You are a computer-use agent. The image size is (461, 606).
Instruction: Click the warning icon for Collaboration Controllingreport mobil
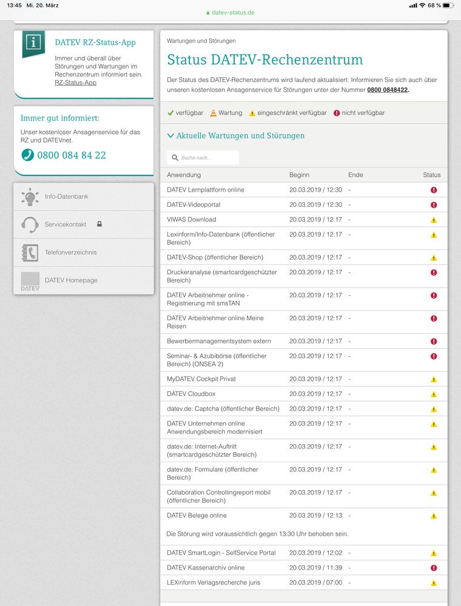434,493
